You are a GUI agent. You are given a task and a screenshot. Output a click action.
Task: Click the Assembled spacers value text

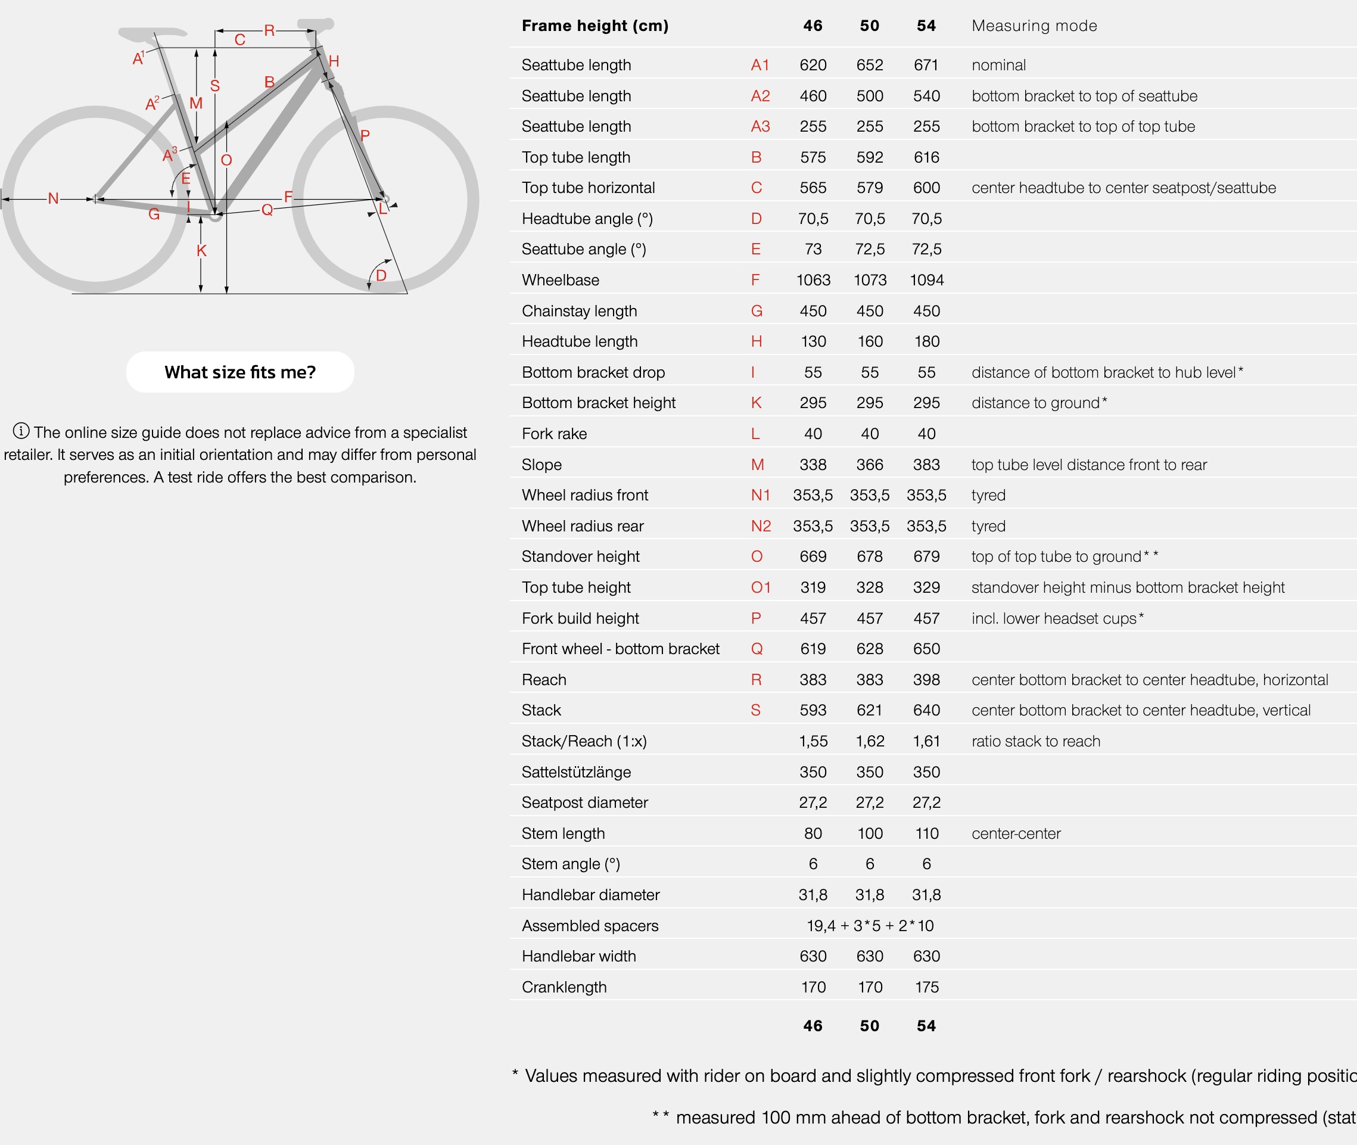[x=870, y=926]
